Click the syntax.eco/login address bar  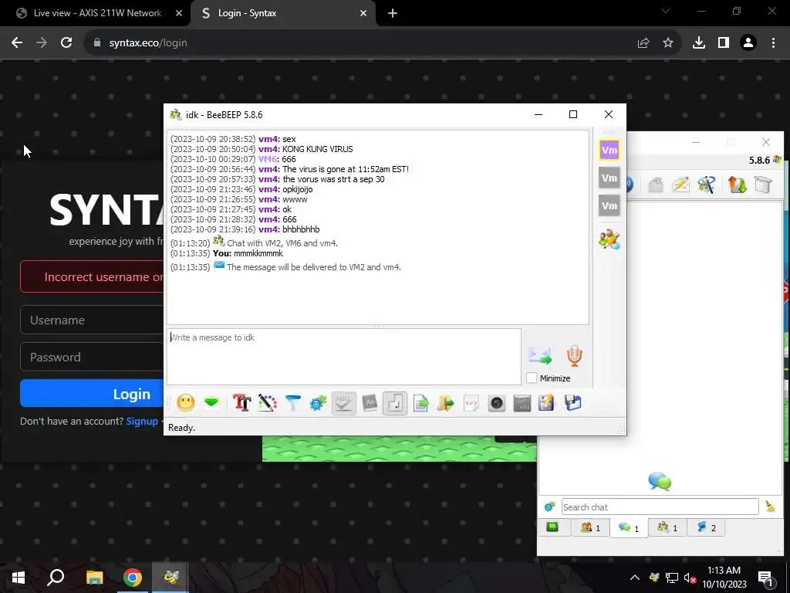click(363, 43)
